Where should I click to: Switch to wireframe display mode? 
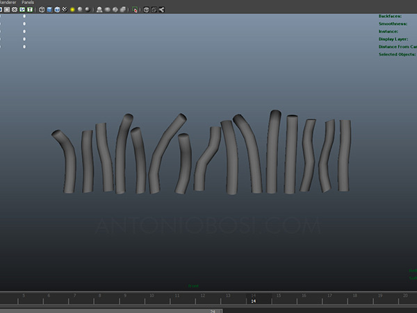[42, 10]
